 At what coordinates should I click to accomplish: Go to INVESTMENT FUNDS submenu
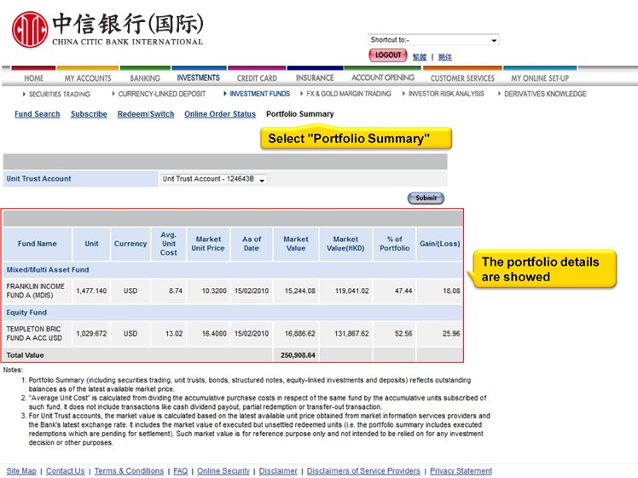click(259, 94)
